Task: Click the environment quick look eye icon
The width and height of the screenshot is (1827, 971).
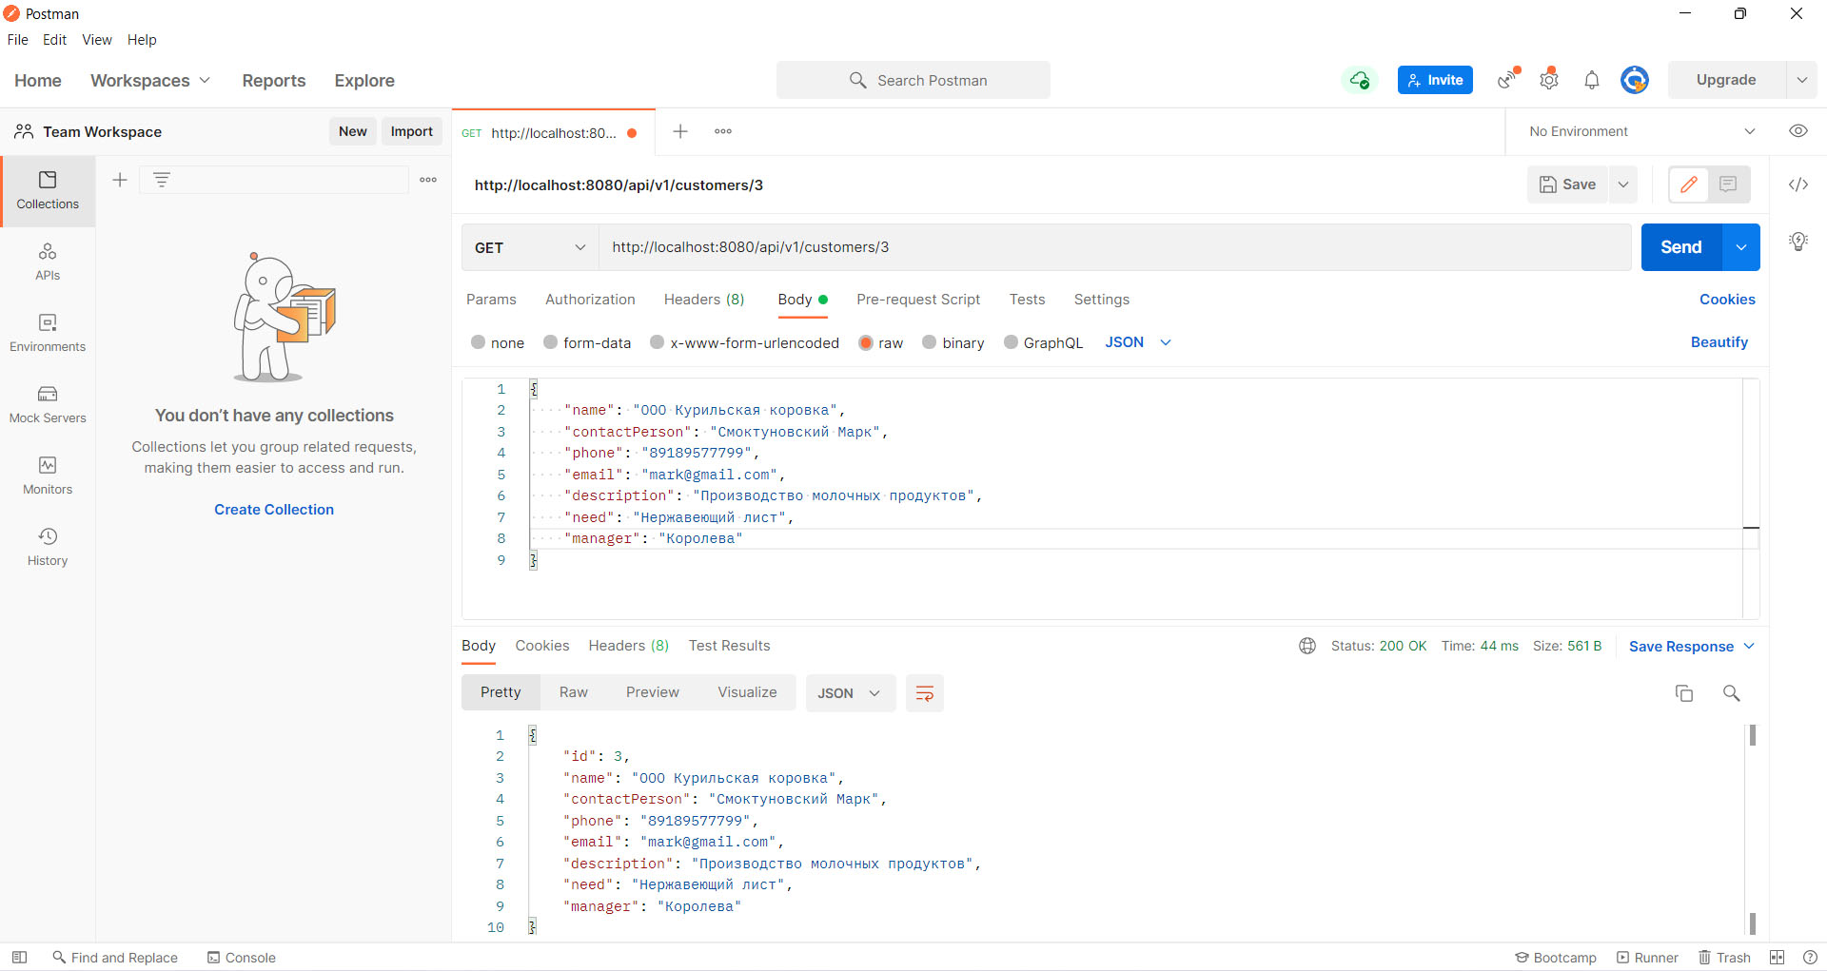Action: (x=1798, y=131)
